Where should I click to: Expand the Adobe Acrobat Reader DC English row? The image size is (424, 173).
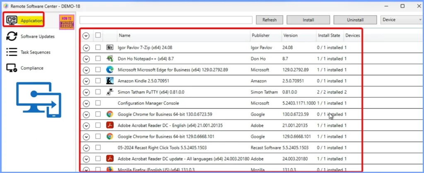86,126
